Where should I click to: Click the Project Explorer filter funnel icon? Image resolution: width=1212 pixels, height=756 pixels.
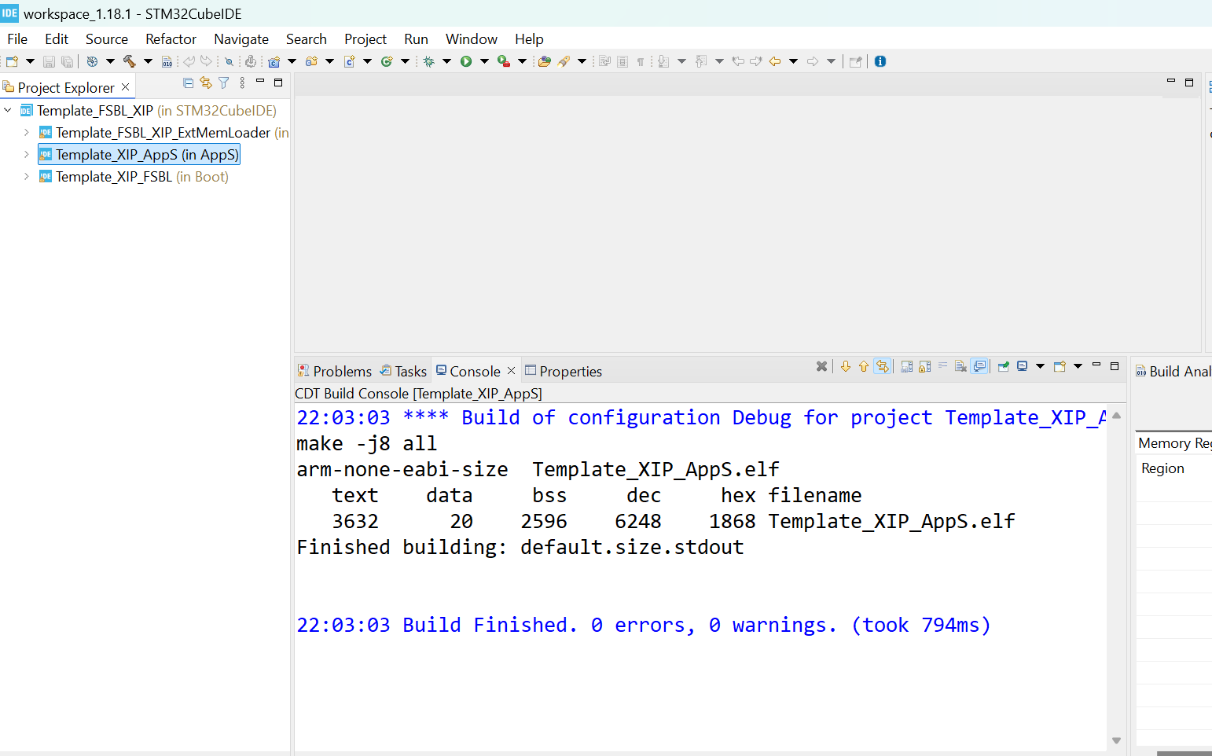pos(224,83)
